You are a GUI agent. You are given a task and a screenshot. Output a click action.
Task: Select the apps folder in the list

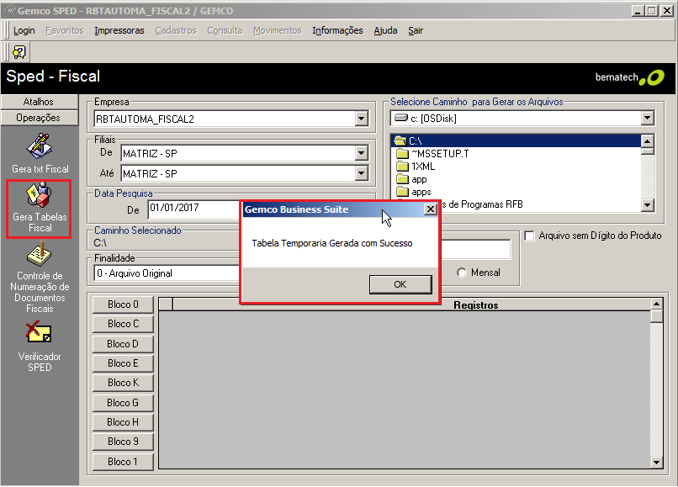coord(414,192)
